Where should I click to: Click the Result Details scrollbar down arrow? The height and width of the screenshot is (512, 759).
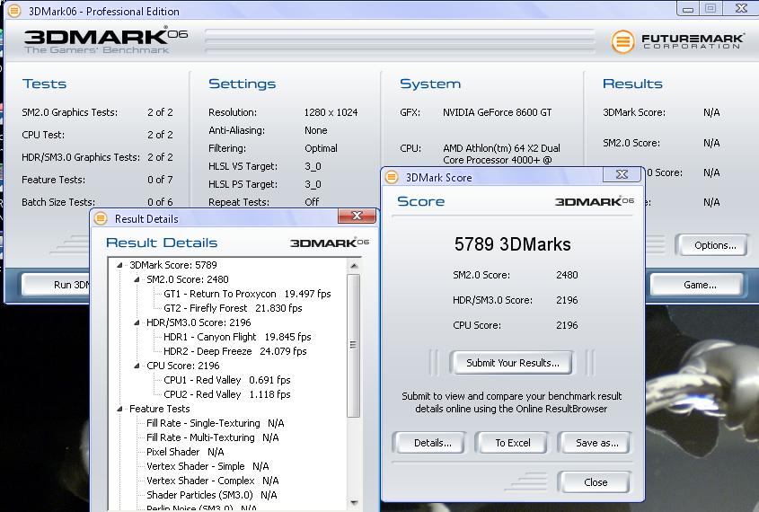(354, 503)
